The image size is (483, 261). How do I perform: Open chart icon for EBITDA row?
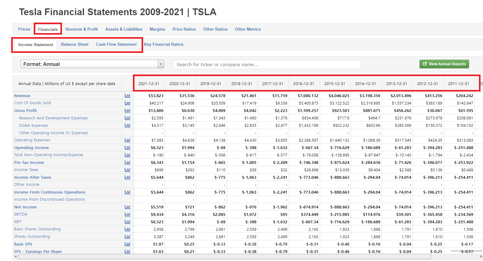[127, 214]
